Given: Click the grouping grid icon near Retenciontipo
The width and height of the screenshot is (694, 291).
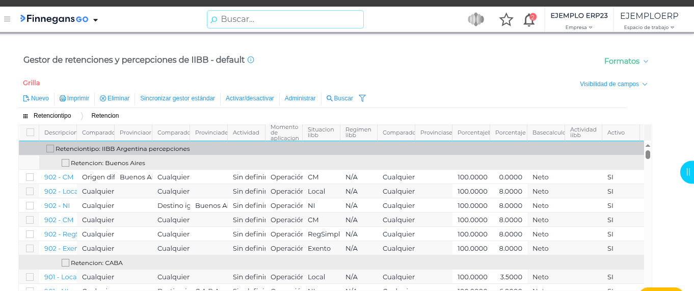Looking at the screenshot, I should pyautogui.click(x=25, y=116).
